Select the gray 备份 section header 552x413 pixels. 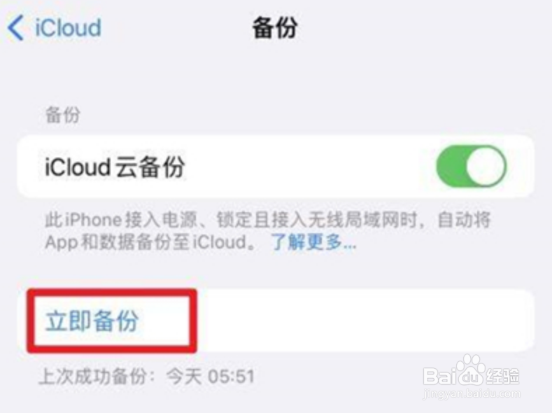63,115
